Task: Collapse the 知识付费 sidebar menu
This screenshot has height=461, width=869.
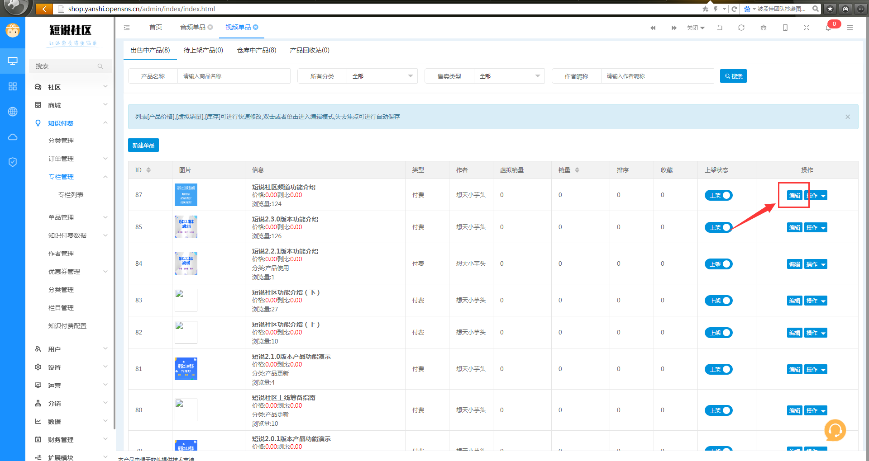Action: point(71,123)
